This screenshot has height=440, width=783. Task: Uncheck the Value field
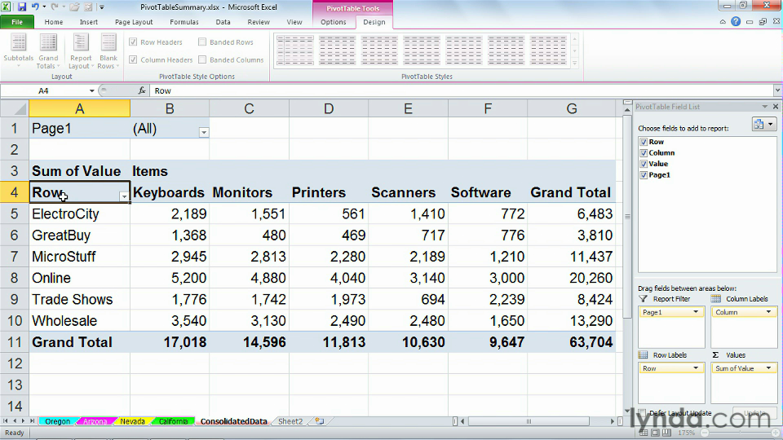click(644, 164)
